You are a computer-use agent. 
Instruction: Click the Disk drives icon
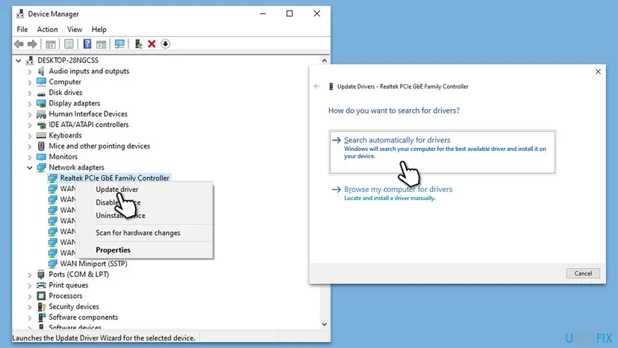pos(41,93)
